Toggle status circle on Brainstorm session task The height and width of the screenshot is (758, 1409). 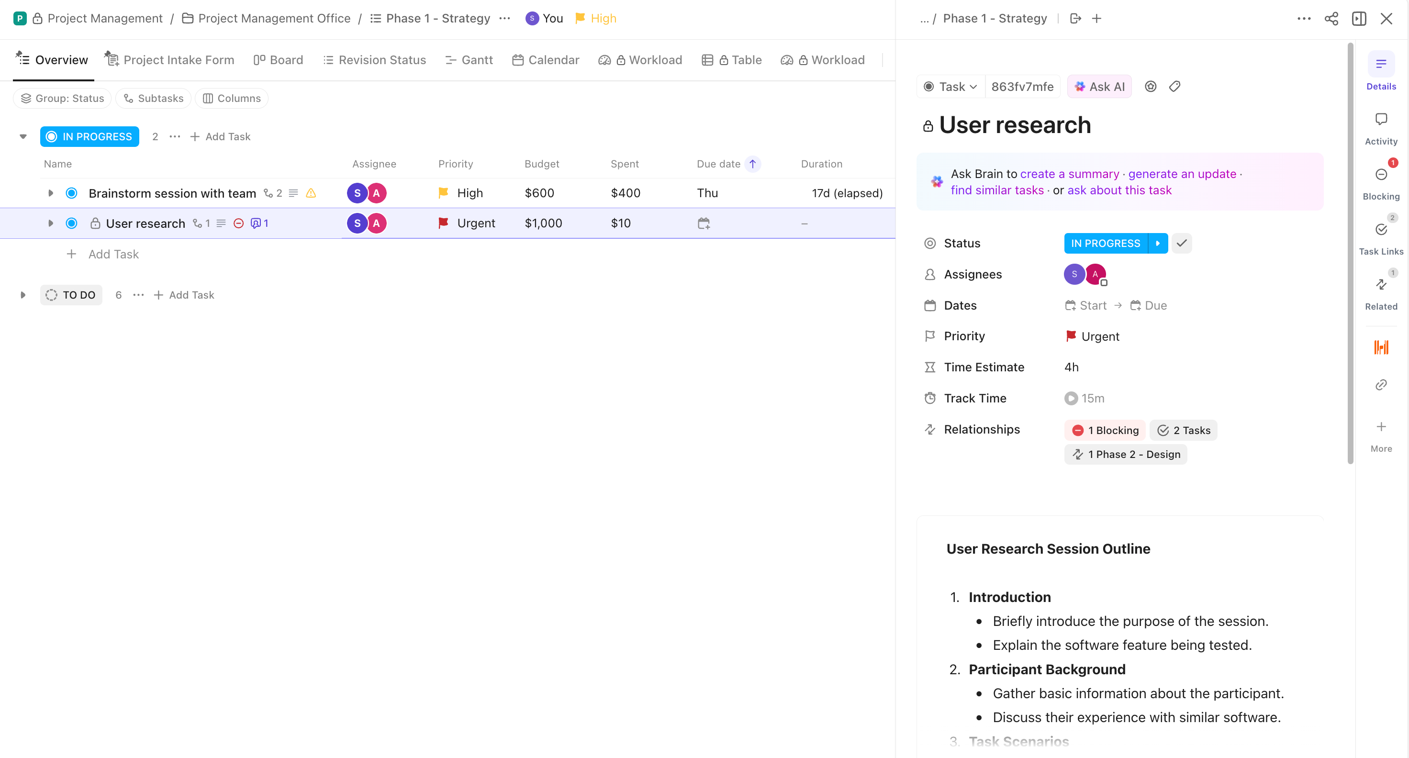(72, 192)
